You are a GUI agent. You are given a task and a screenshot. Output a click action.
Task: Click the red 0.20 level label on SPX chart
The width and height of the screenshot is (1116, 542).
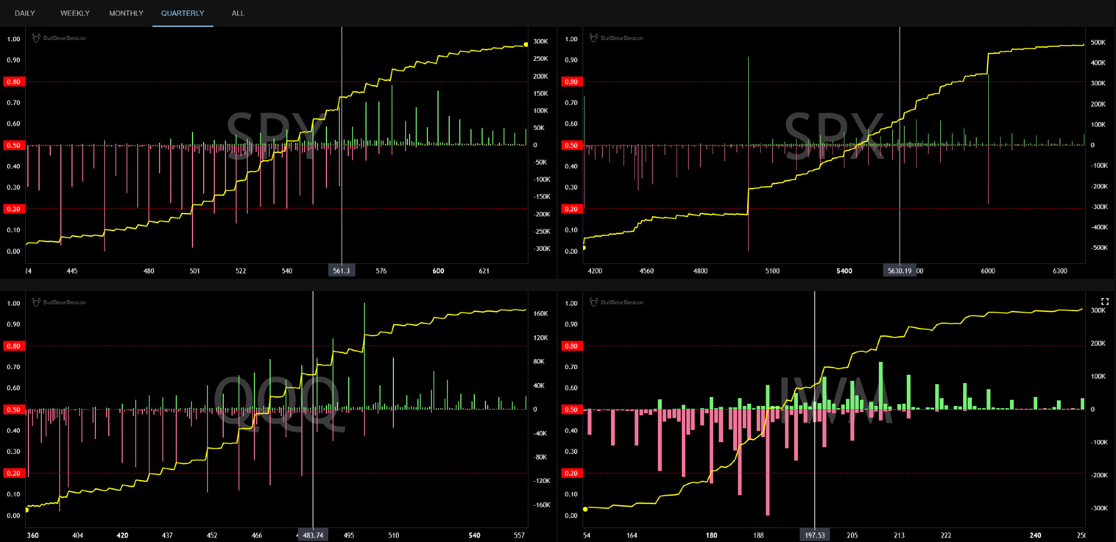click(x=571, y=209)
